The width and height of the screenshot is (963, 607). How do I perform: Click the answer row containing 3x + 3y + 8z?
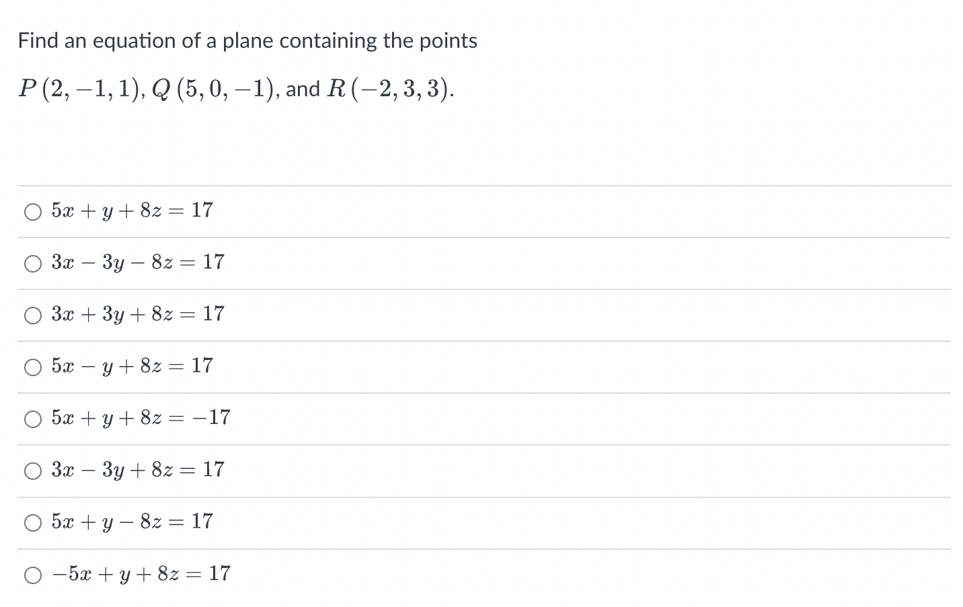click(138, 315)
